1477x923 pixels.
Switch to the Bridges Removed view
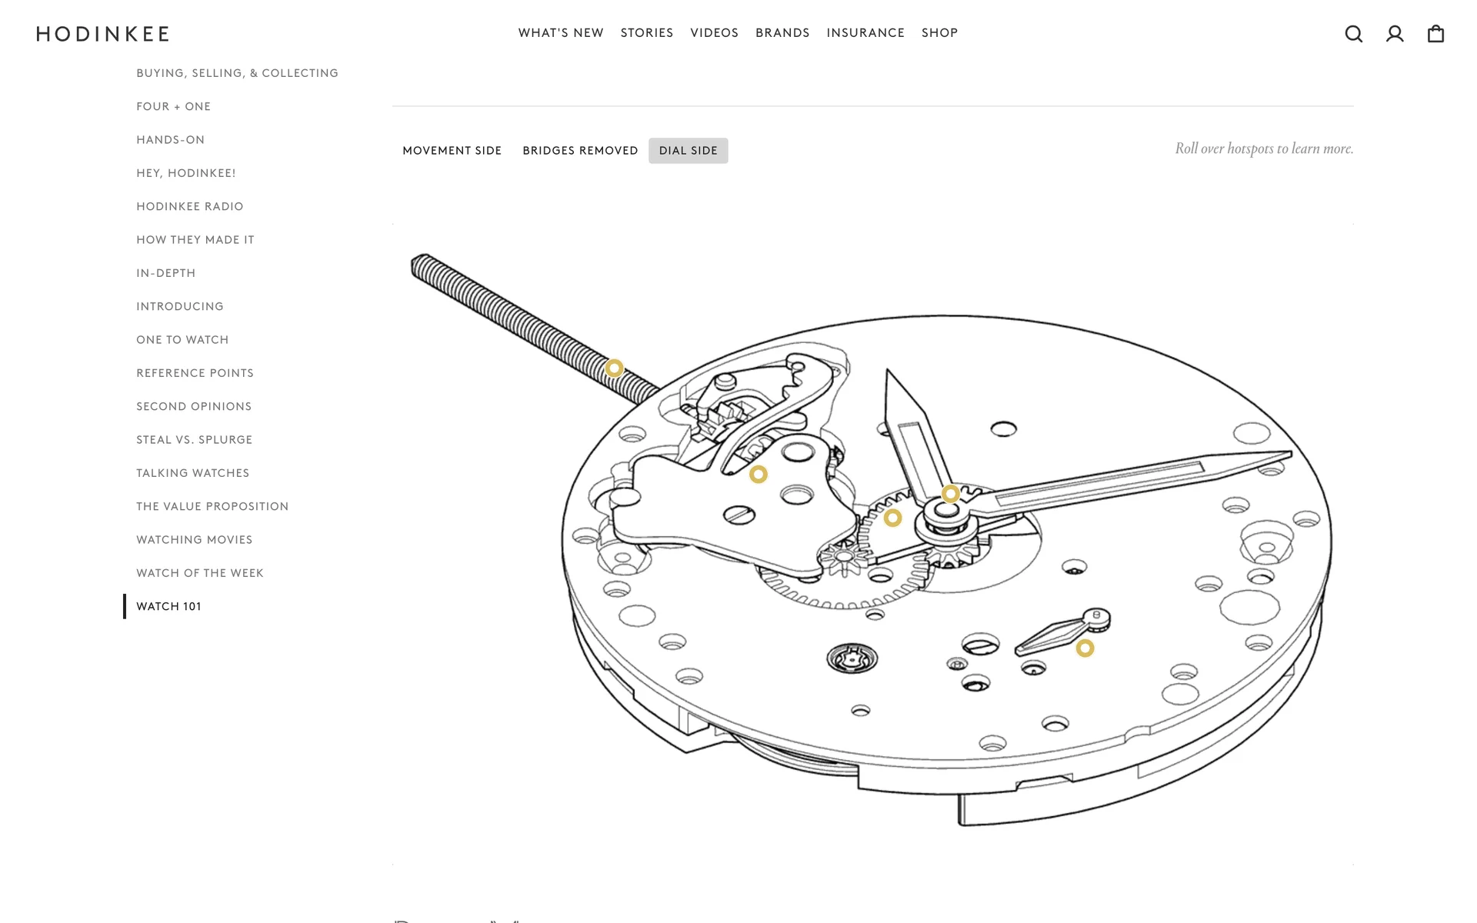pyautogui.click(x=580, y=151)
